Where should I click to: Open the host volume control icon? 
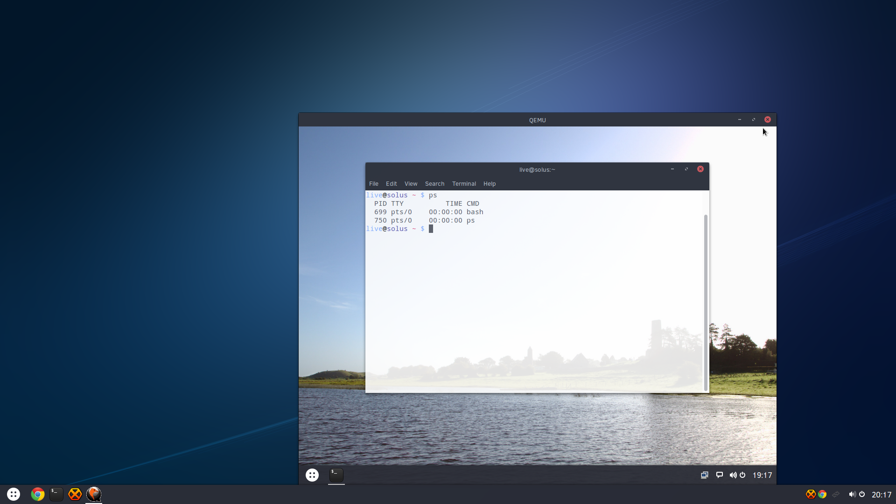pyautogui.click(x=852, y=494)
